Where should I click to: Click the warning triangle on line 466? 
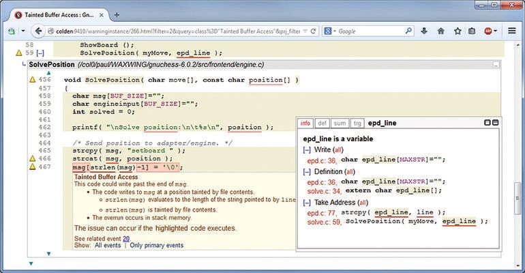click(33, 158)
